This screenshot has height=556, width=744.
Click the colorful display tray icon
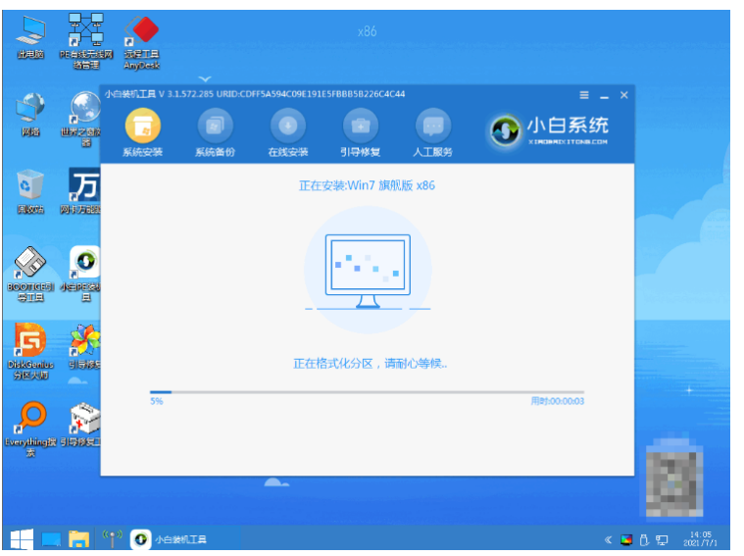tap(626, 540)
